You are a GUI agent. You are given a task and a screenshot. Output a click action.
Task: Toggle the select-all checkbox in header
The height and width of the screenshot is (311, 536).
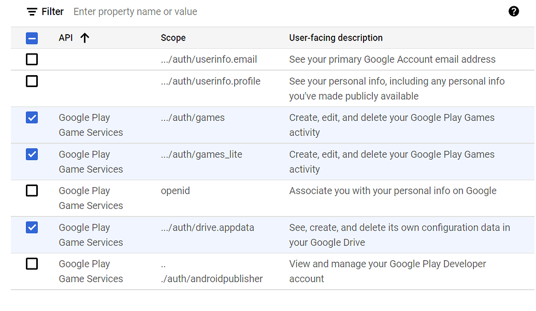[x=32, y=37]
